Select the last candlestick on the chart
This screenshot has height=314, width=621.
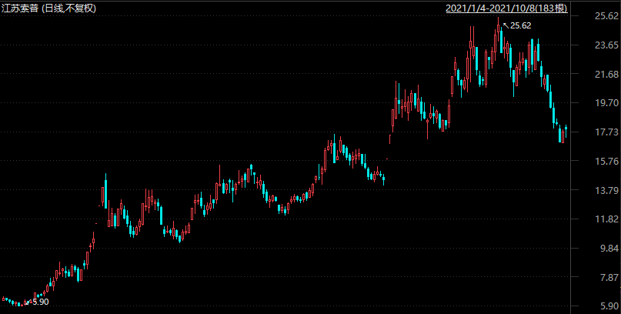[x=566, y=131]
